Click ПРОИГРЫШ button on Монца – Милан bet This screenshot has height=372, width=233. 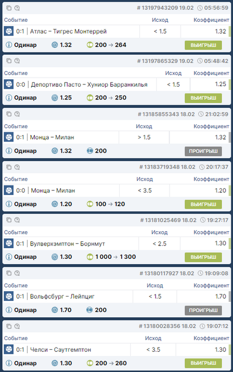(203, 151)
